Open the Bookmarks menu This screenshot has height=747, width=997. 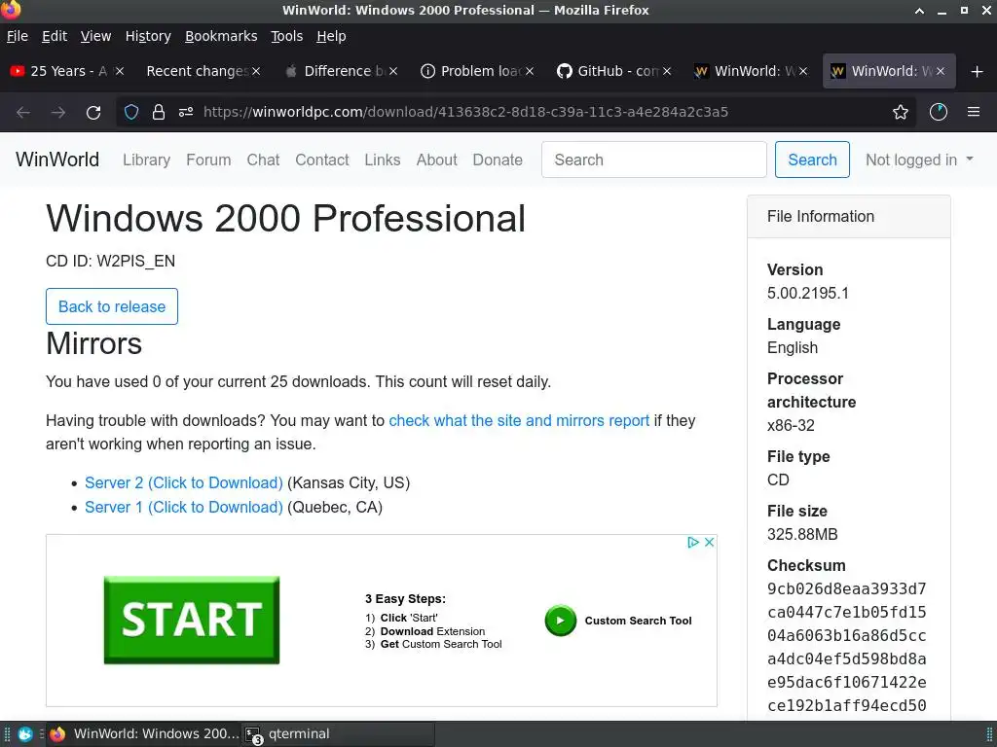point(221,36)
